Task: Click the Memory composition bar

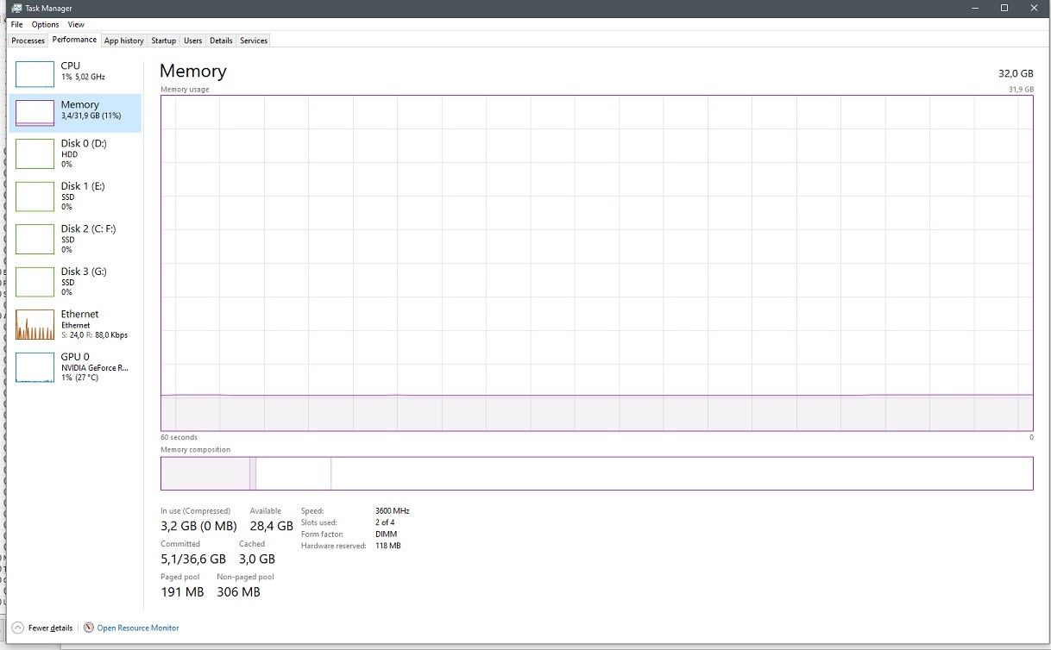Action: pos(596,473)
